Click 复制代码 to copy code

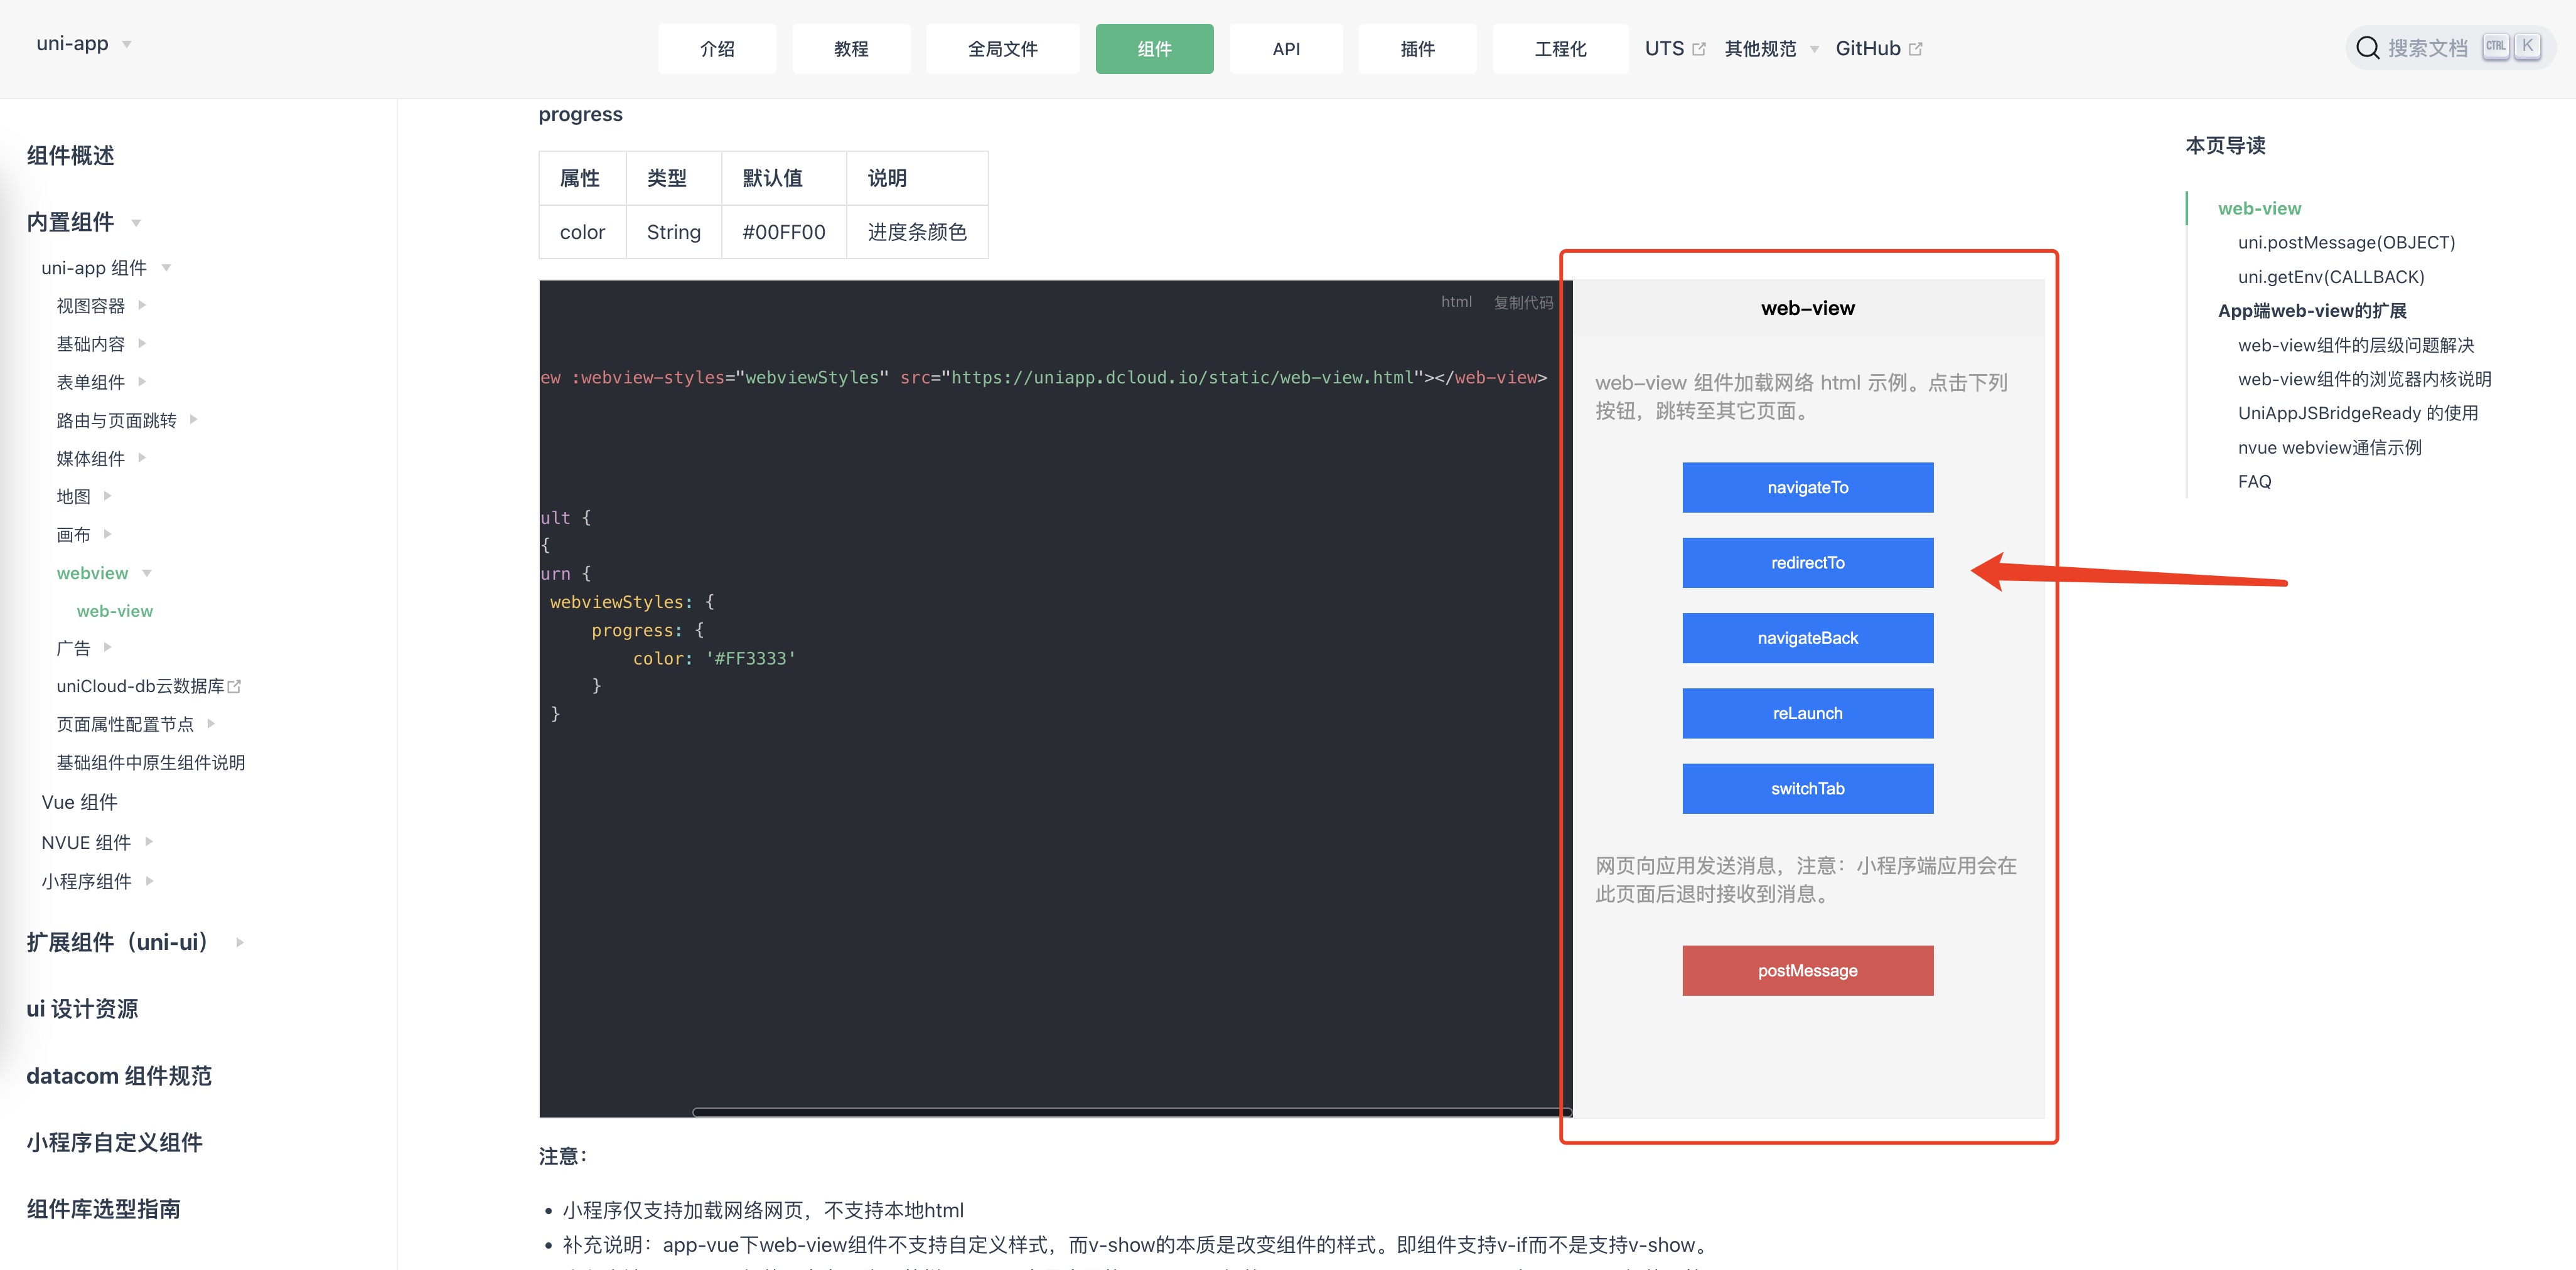1523,302
